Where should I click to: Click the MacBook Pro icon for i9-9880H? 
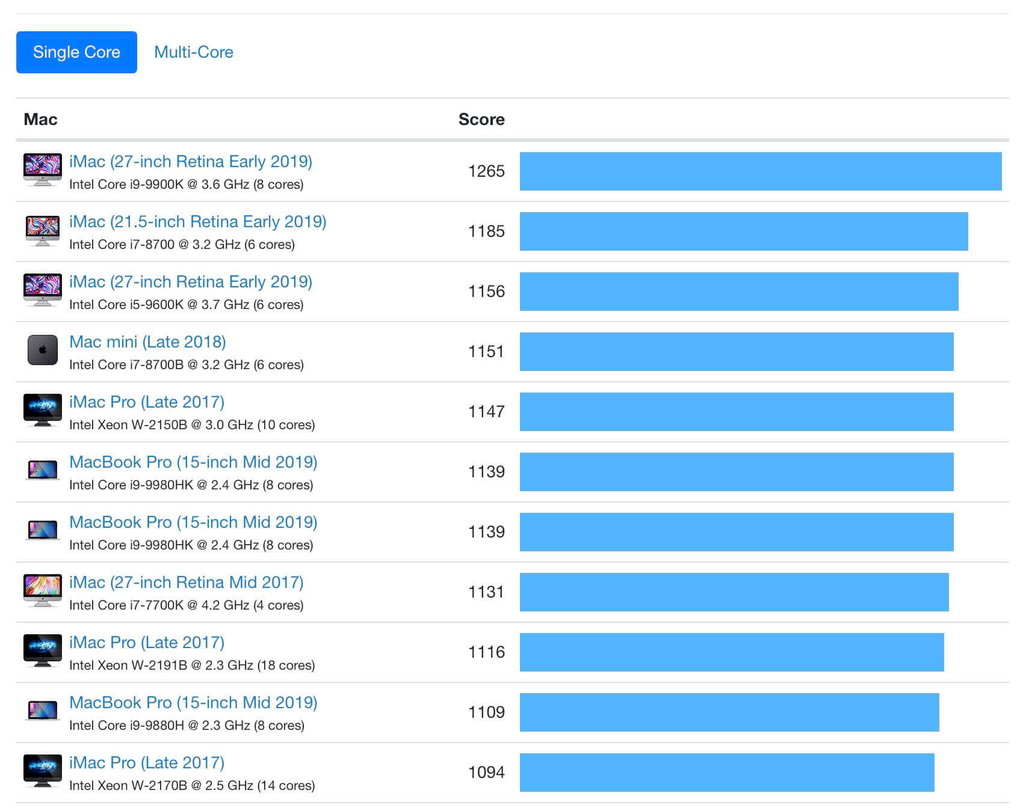[x=42, y=711]
